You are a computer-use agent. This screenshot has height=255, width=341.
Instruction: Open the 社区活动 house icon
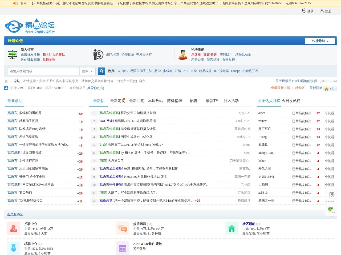(x=232, y=228)
